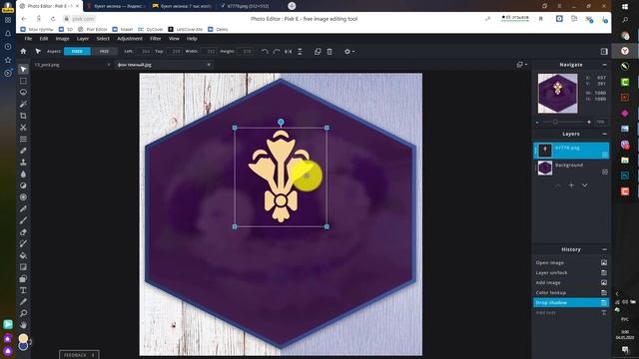Delete the selected layer with trash icon
Image resolution: width=639 pixels, height=359 pixels.
[x=329, y=52]
